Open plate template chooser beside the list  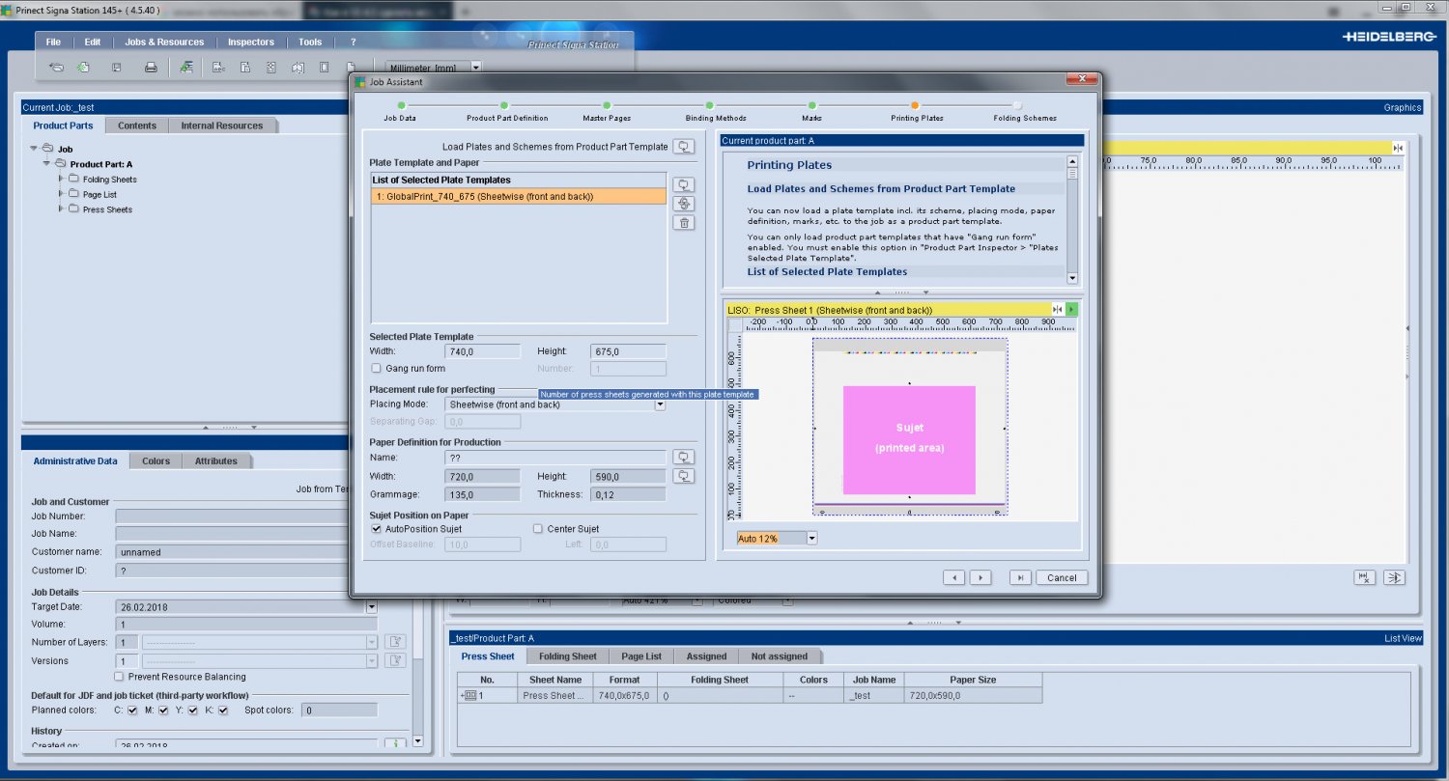pyautogui.click(x=684, y=184)
